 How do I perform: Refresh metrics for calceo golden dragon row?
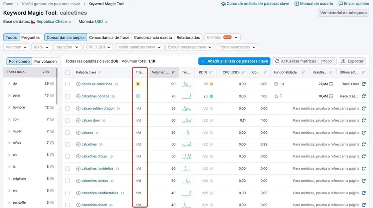[363, 108]
